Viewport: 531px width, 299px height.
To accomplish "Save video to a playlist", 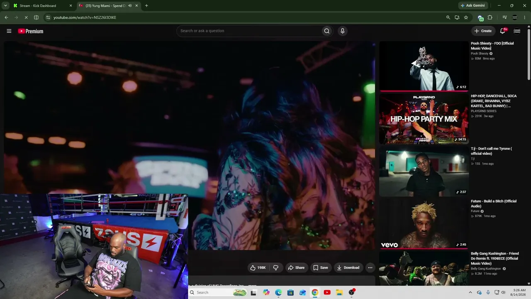I will coord(320,268).
